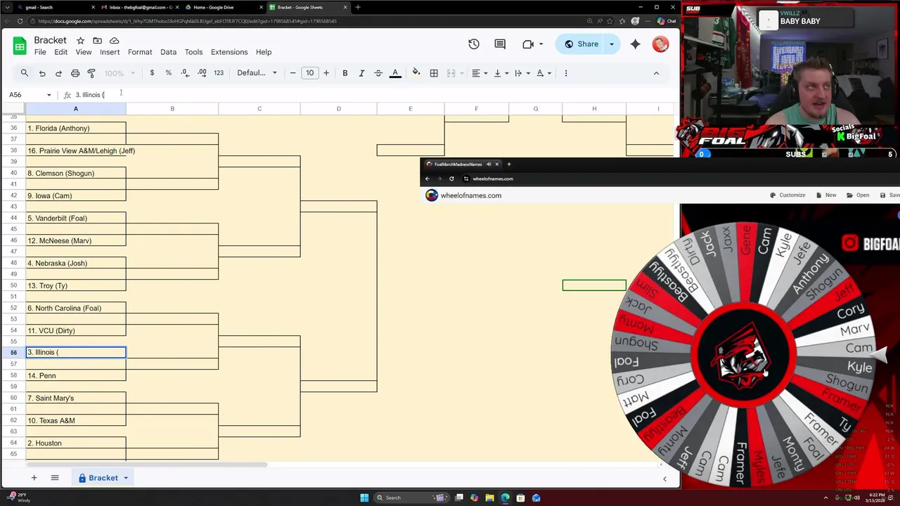Open the Insert menu
The height and width of the screenshot is (506, 900).
110,52
